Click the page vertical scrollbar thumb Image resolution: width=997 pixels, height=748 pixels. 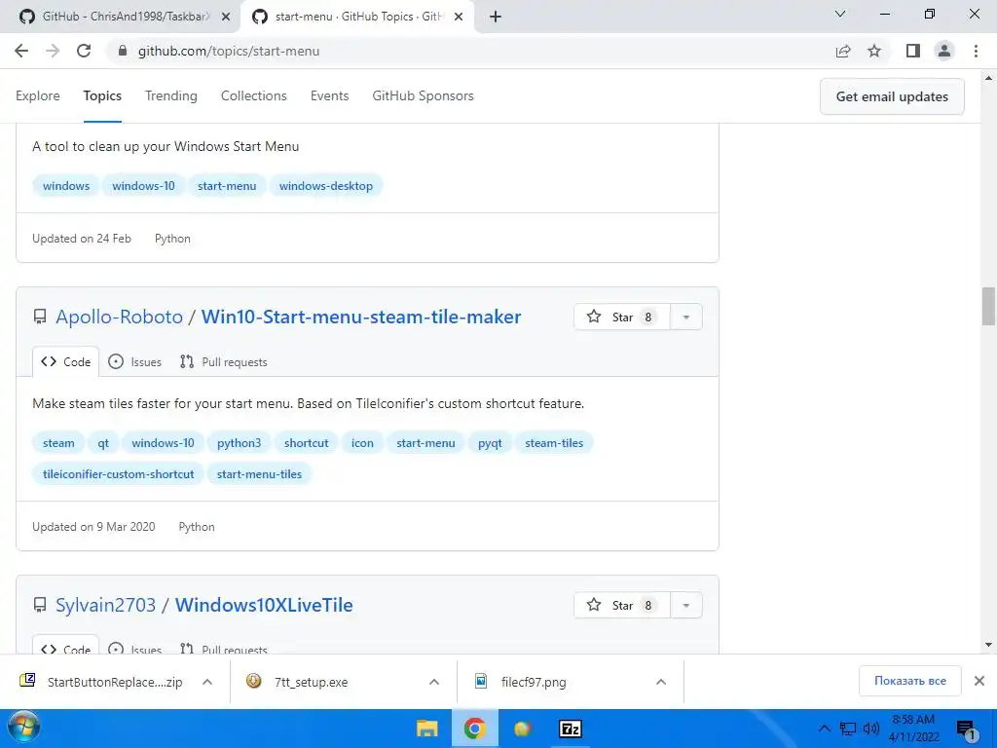click(x=988, y=306)
